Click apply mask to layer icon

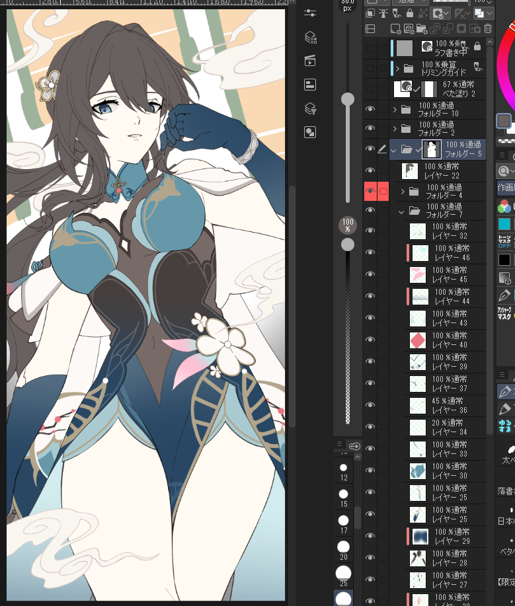pyautogui.click(x=475, y=28)
